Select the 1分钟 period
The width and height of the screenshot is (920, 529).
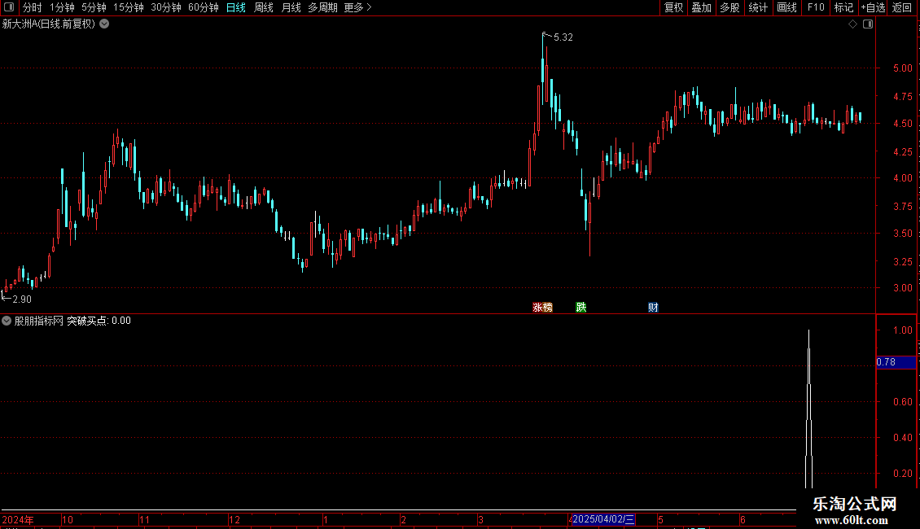pyautogui.click(x=62, y=7)
